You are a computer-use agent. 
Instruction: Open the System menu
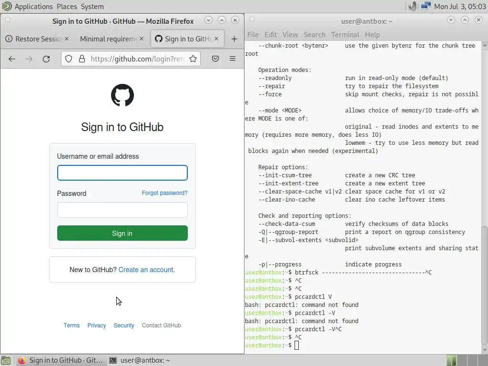(92, 7)
